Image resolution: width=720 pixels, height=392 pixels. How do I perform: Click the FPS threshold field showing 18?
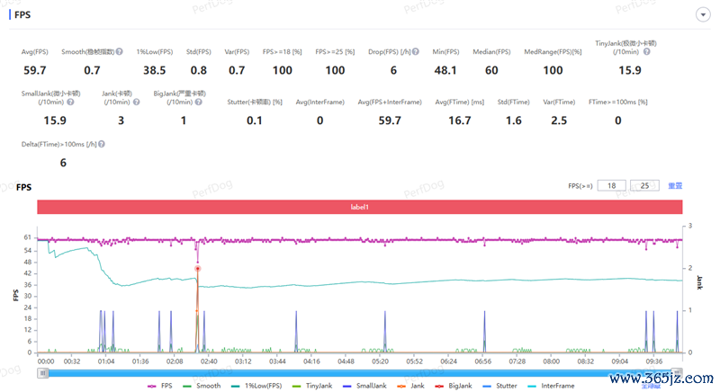click(612, 186)
